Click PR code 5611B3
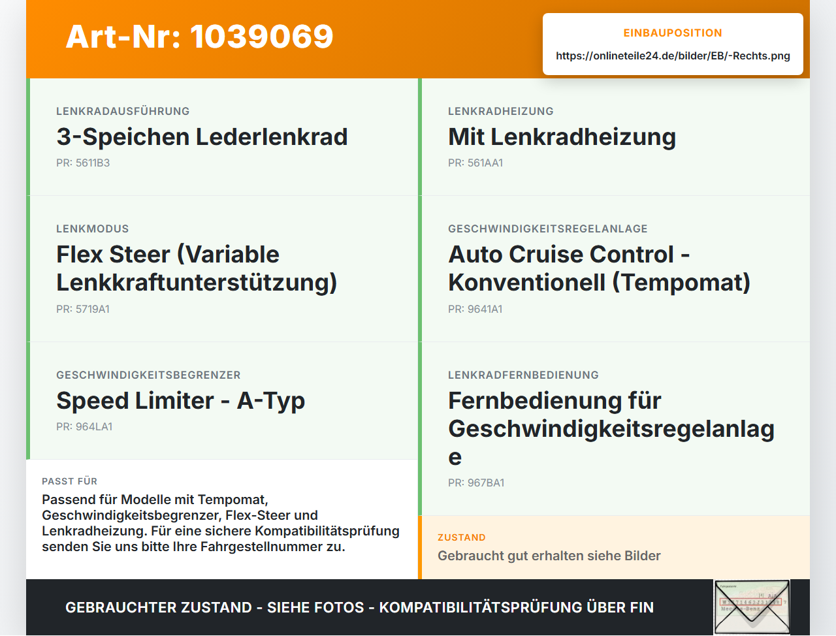 (x=83, y=163)
